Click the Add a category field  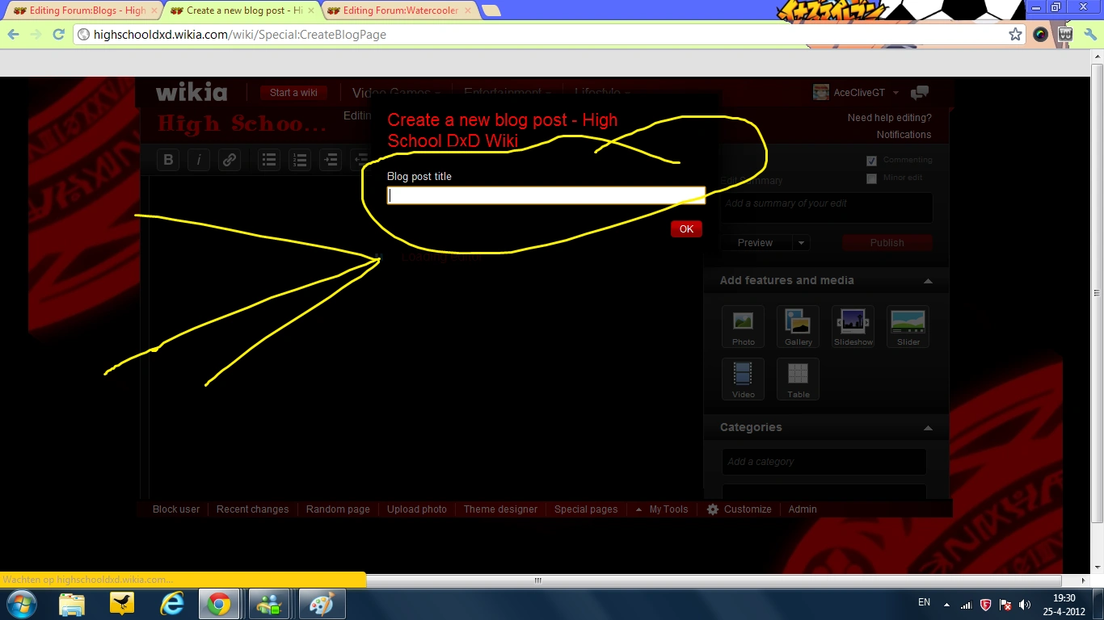pos(824,462)
